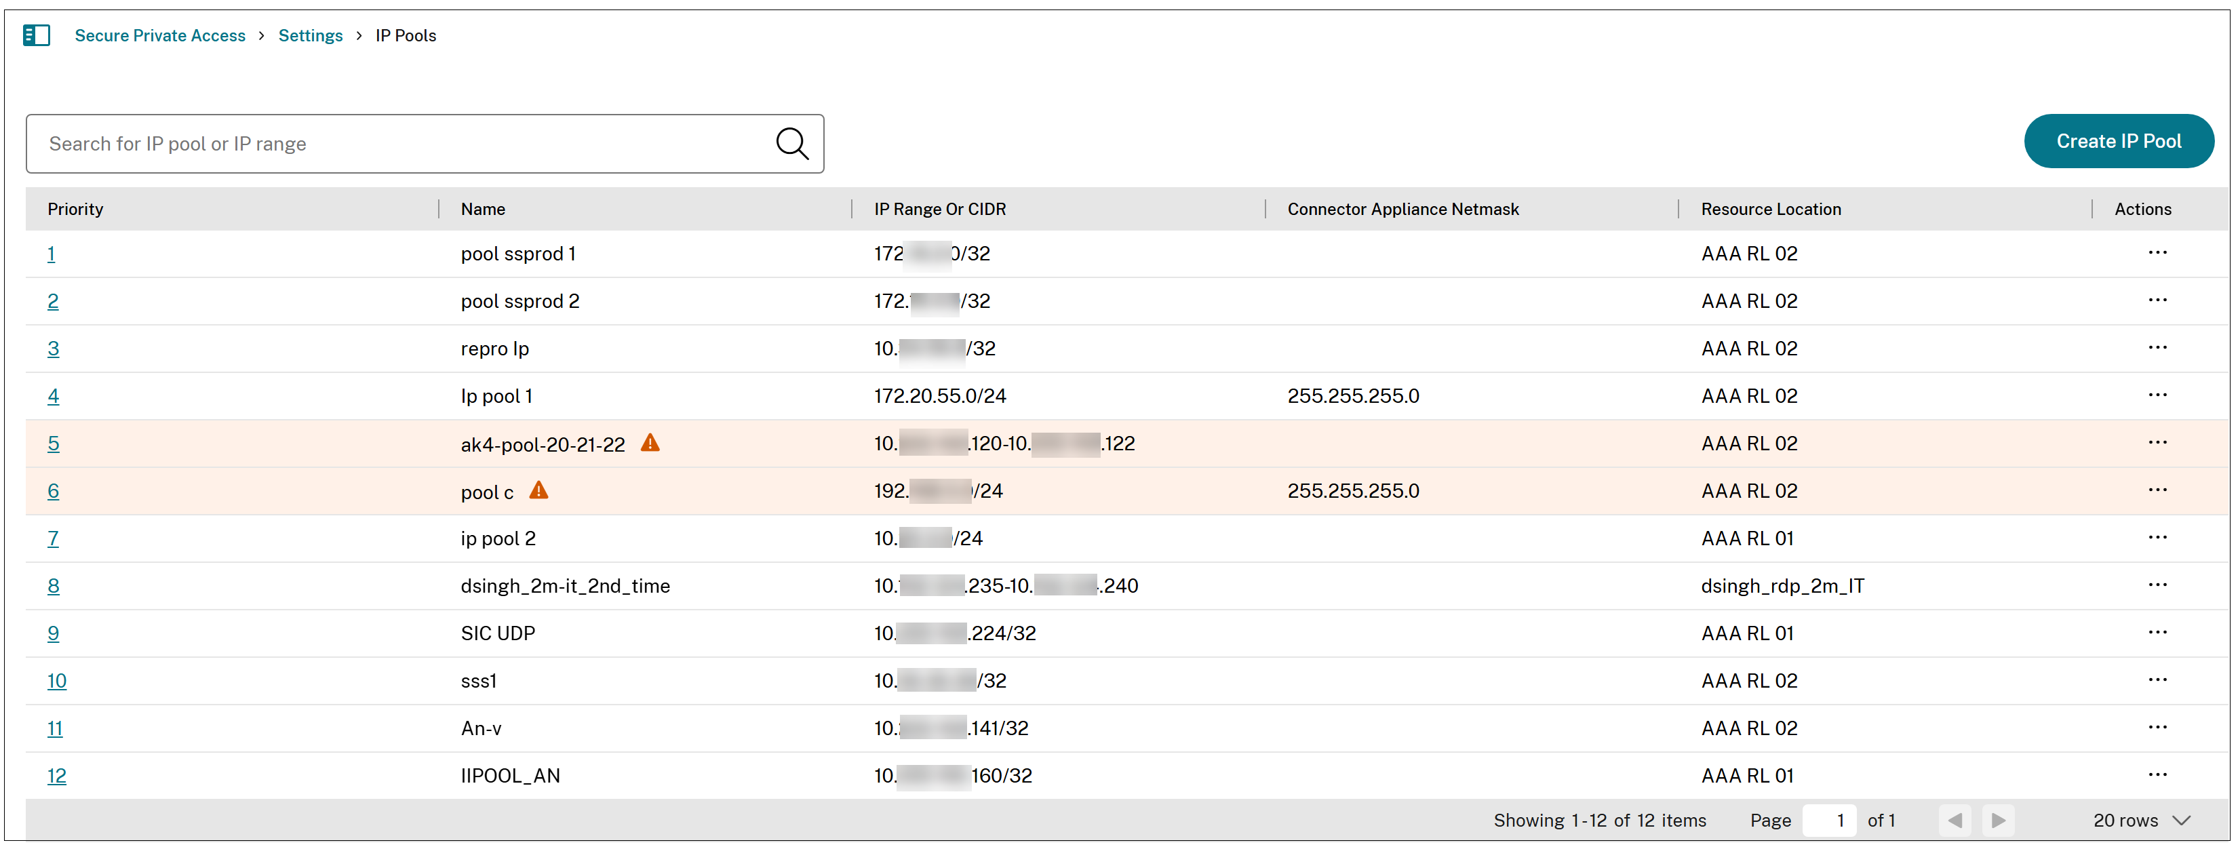The image size is (2238, 847).
Task: Select the 'SIC UDP' name cell
Action: pyautogui.click(x=498, y=633)
